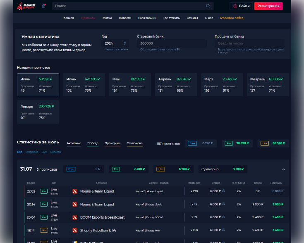304x243 pixels.
Task: Click the Регистрация button
Action: click(268, 6)
